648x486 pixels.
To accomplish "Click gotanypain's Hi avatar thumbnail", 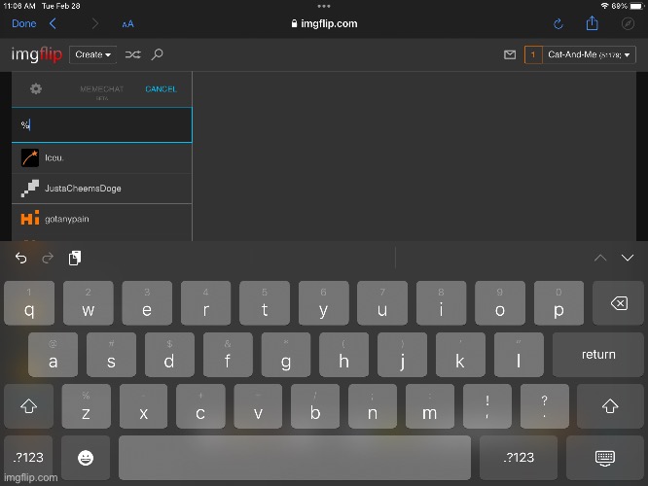I will (30, 218).
